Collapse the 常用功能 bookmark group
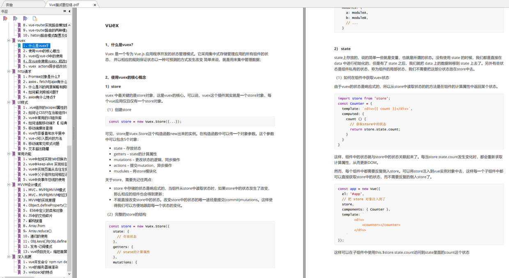Screen dimensions: 509x278 (9, 154)
